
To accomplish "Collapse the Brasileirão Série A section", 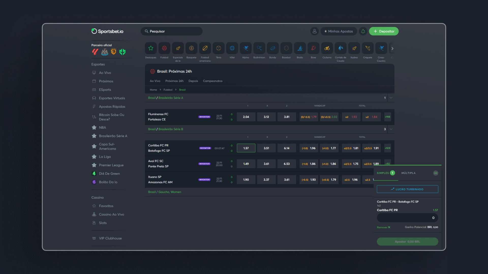I will coord(391,98).
